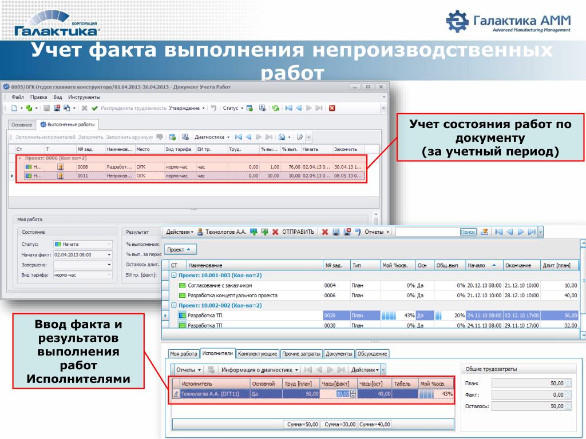This screenshot has height=439, width=586.
Task: Open the Прочие затраты tab
Action: pos(301,353)
